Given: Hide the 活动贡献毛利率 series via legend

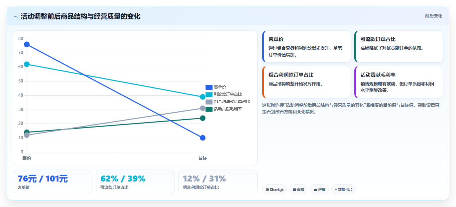Looking at the screenshot, I should 224,109.
